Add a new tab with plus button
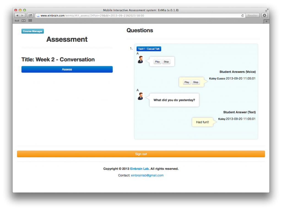The height and width of the screenshot is (210, 282). pos(266,21)
